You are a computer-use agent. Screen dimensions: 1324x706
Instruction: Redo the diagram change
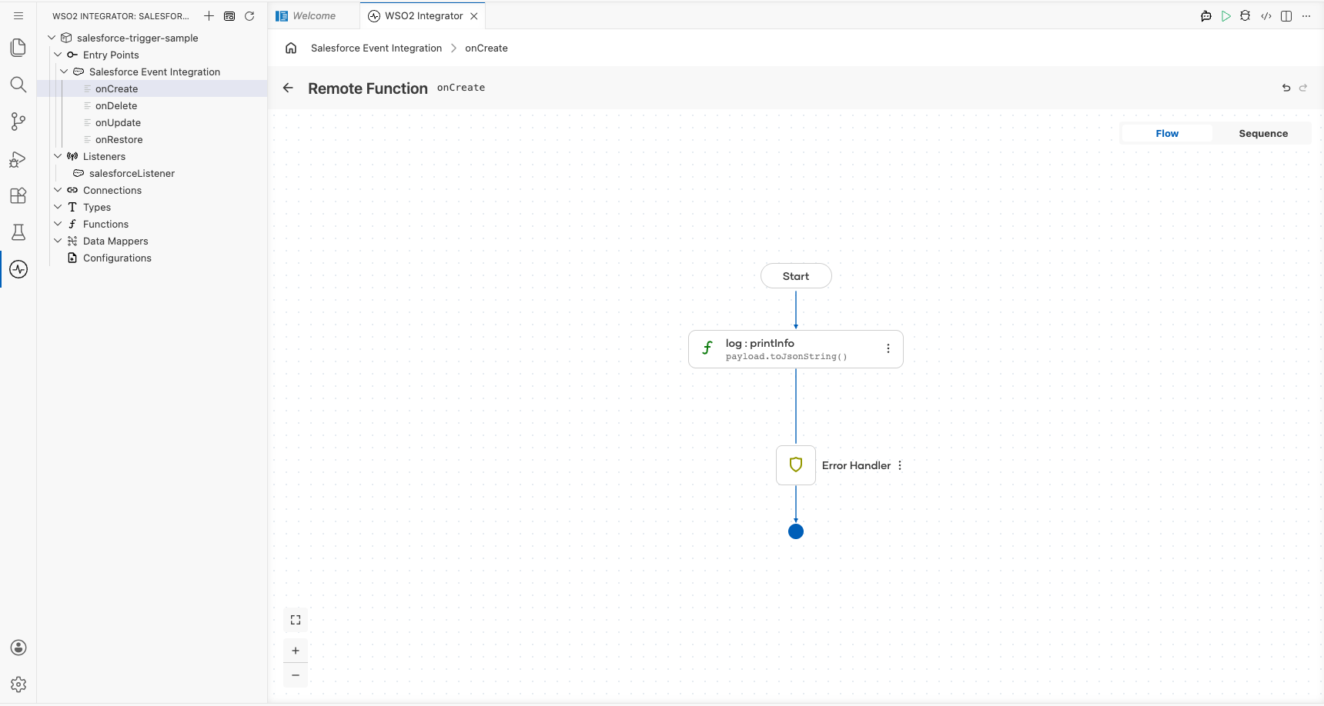tap(1303, 88)
